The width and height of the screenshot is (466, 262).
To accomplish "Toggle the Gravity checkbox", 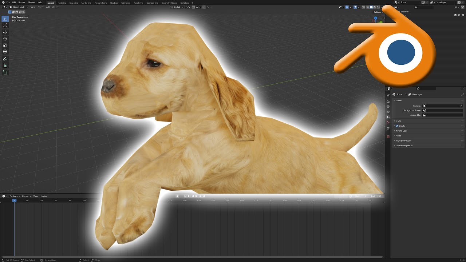I will (x=397, y=126).
